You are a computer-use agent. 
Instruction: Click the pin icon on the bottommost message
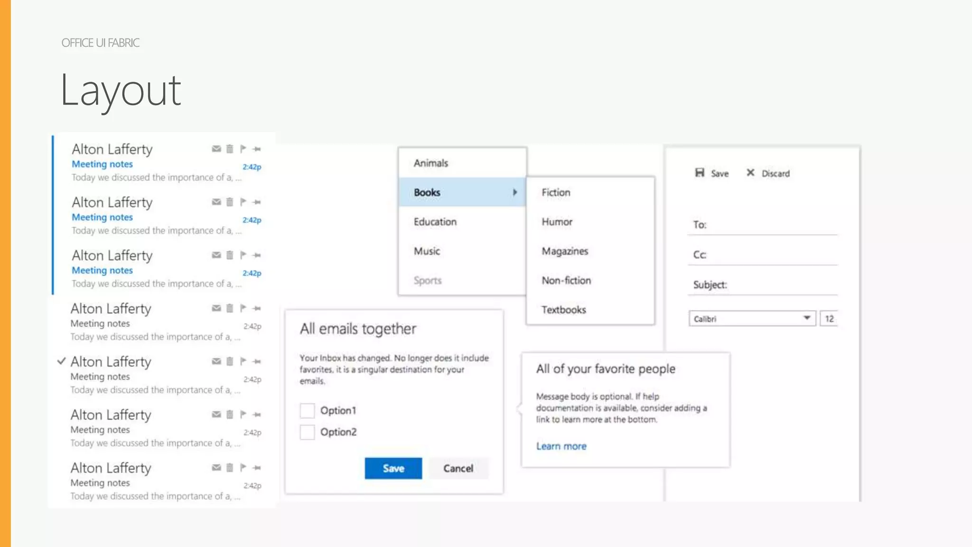(257, 468)
